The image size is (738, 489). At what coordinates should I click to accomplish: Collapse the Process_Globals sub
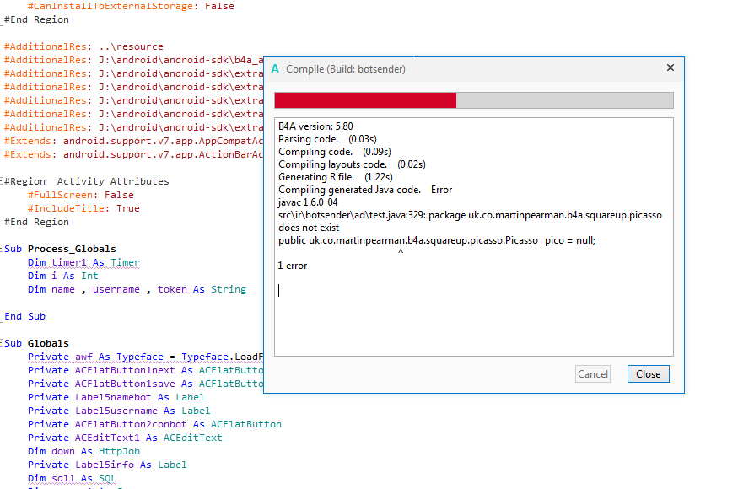(3, 249)
